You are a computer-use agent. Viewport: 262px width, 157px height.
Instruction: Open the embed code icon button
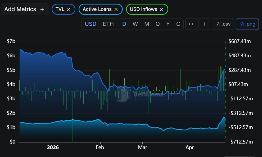[191, 24]
